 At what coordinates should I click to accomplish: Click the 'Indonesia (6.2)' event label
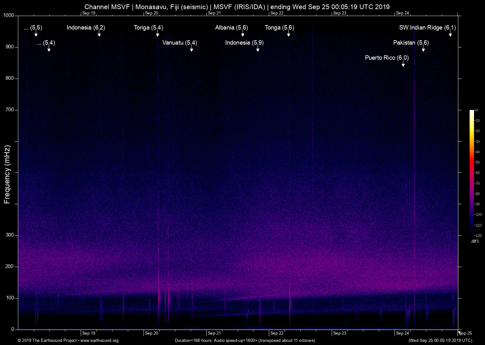(86, 28)
